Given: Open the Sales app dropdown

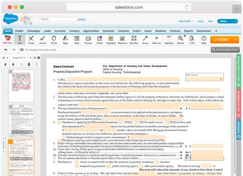Looking at the screenshot, I should point(227,21).
